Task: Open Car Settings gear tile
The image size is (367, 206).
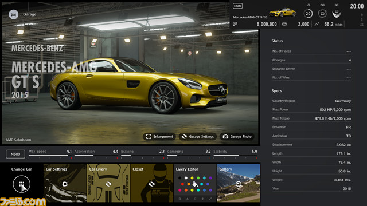Action: [65, 183]
